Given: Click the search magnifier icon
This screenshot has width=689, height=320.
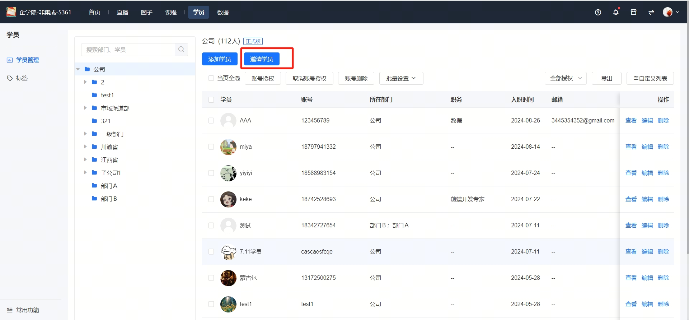Looking at the screenshot, I should 181,50.
